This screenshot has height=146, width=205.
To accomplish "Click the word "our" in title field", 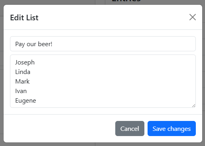I will click(32, 45).
